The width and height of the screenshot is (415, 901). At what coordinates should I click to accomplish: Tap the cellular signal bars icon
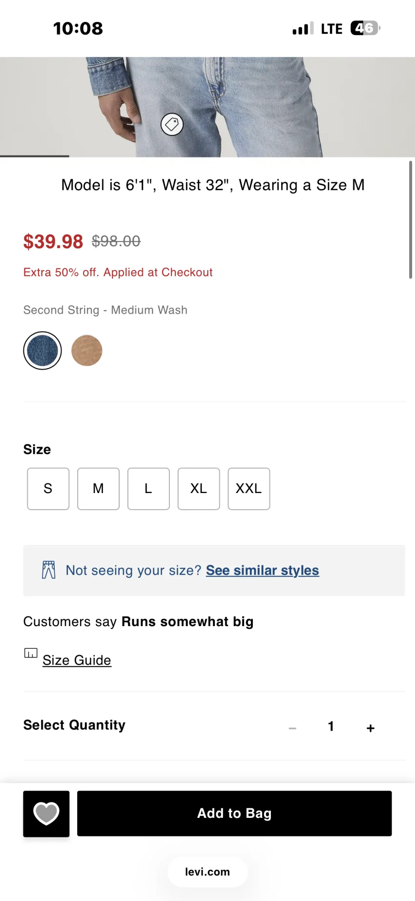(303, 28)
